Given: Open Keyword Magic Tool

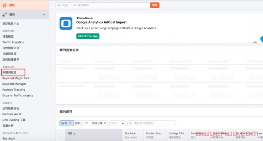Looking at the screenshot, I should pyautogui.click(x=16, y=78).
